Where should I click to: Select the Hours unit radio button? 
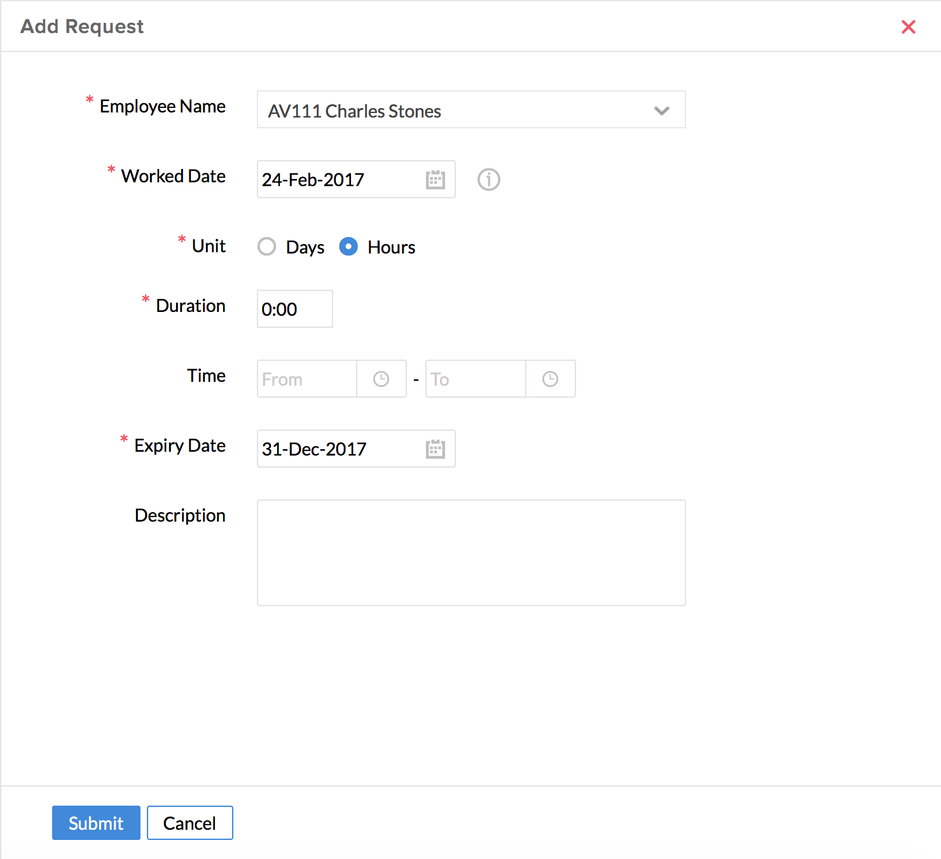pyautogui.click(x=348, y=247)
